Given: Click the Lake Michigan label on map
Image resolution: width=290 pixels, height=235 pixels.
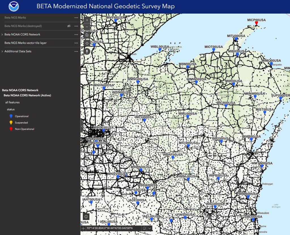Looking at the screenshot, I should pos(276,206).
